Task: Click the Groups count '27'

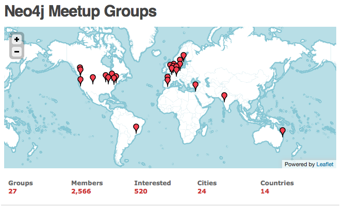Action: click(12, 191)
